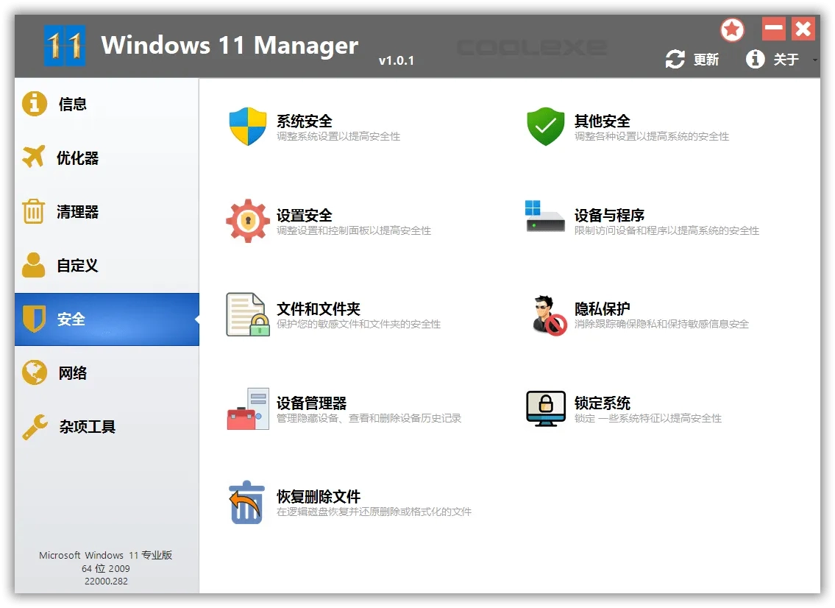Click the description 限制访问设备和程序以提高系统的安全性
The image size is (835, 608).
[x=667, y=230]
